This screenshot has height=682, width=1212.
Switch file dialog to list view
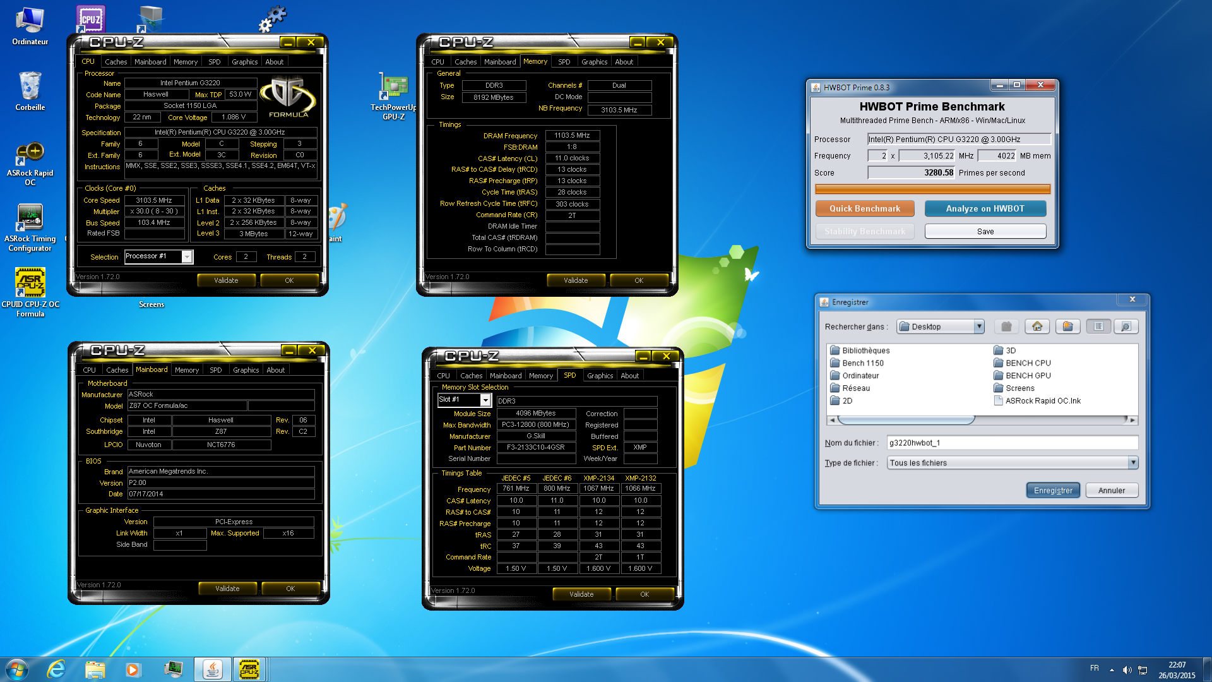click(1098, 326)
